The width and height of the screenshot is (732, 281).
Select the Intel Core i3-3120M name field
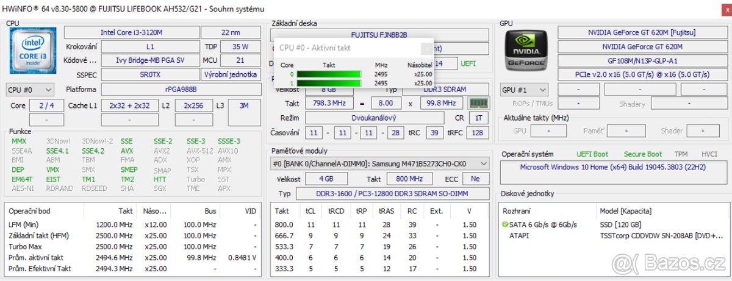pyautogui.click(x=131, y=32)
